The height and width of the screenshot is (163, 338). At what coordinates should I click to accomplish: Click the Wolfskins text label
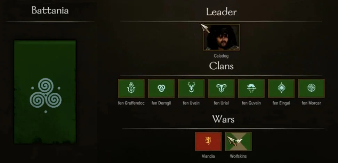pos(238,156)
